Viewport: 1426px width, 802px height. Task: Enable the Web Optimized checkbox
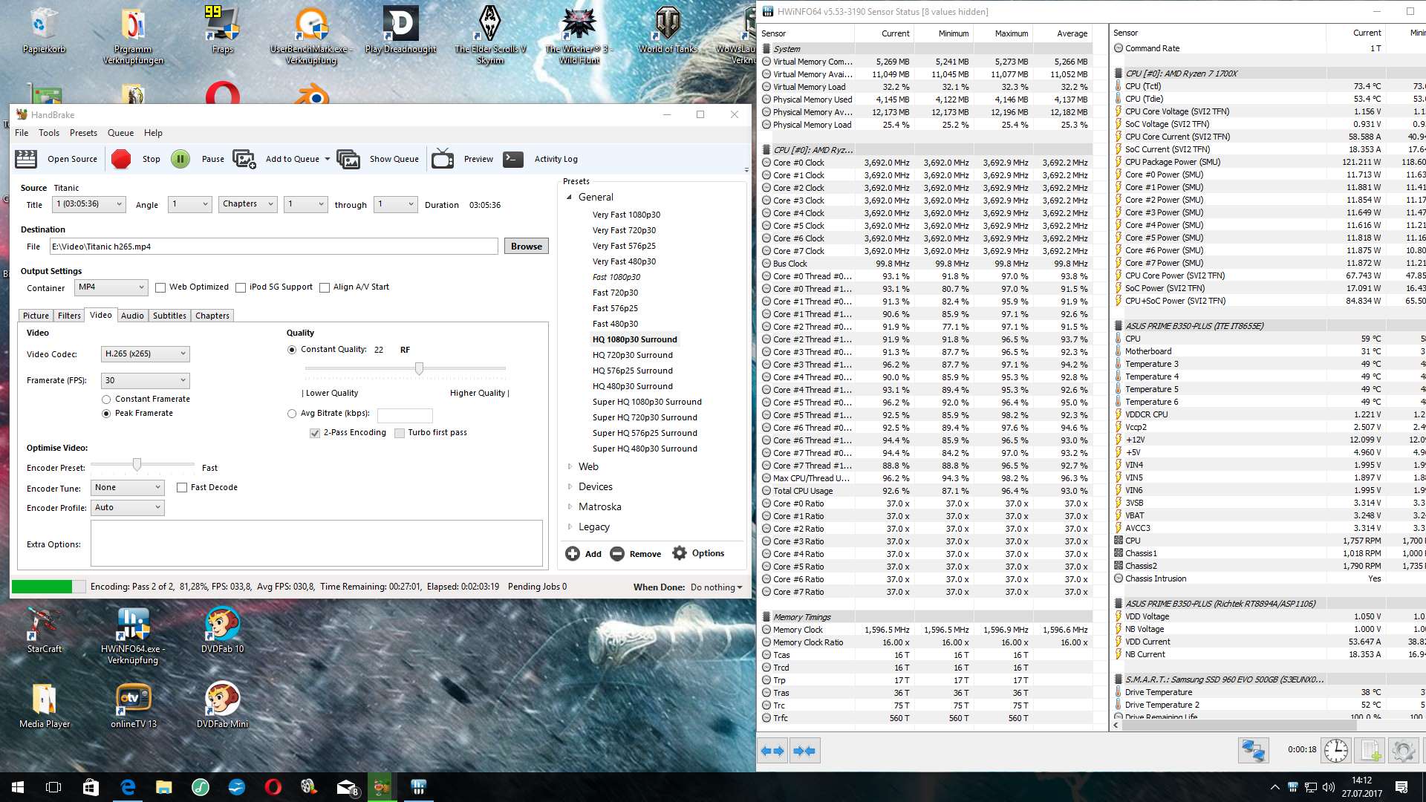tap(160, 288)
